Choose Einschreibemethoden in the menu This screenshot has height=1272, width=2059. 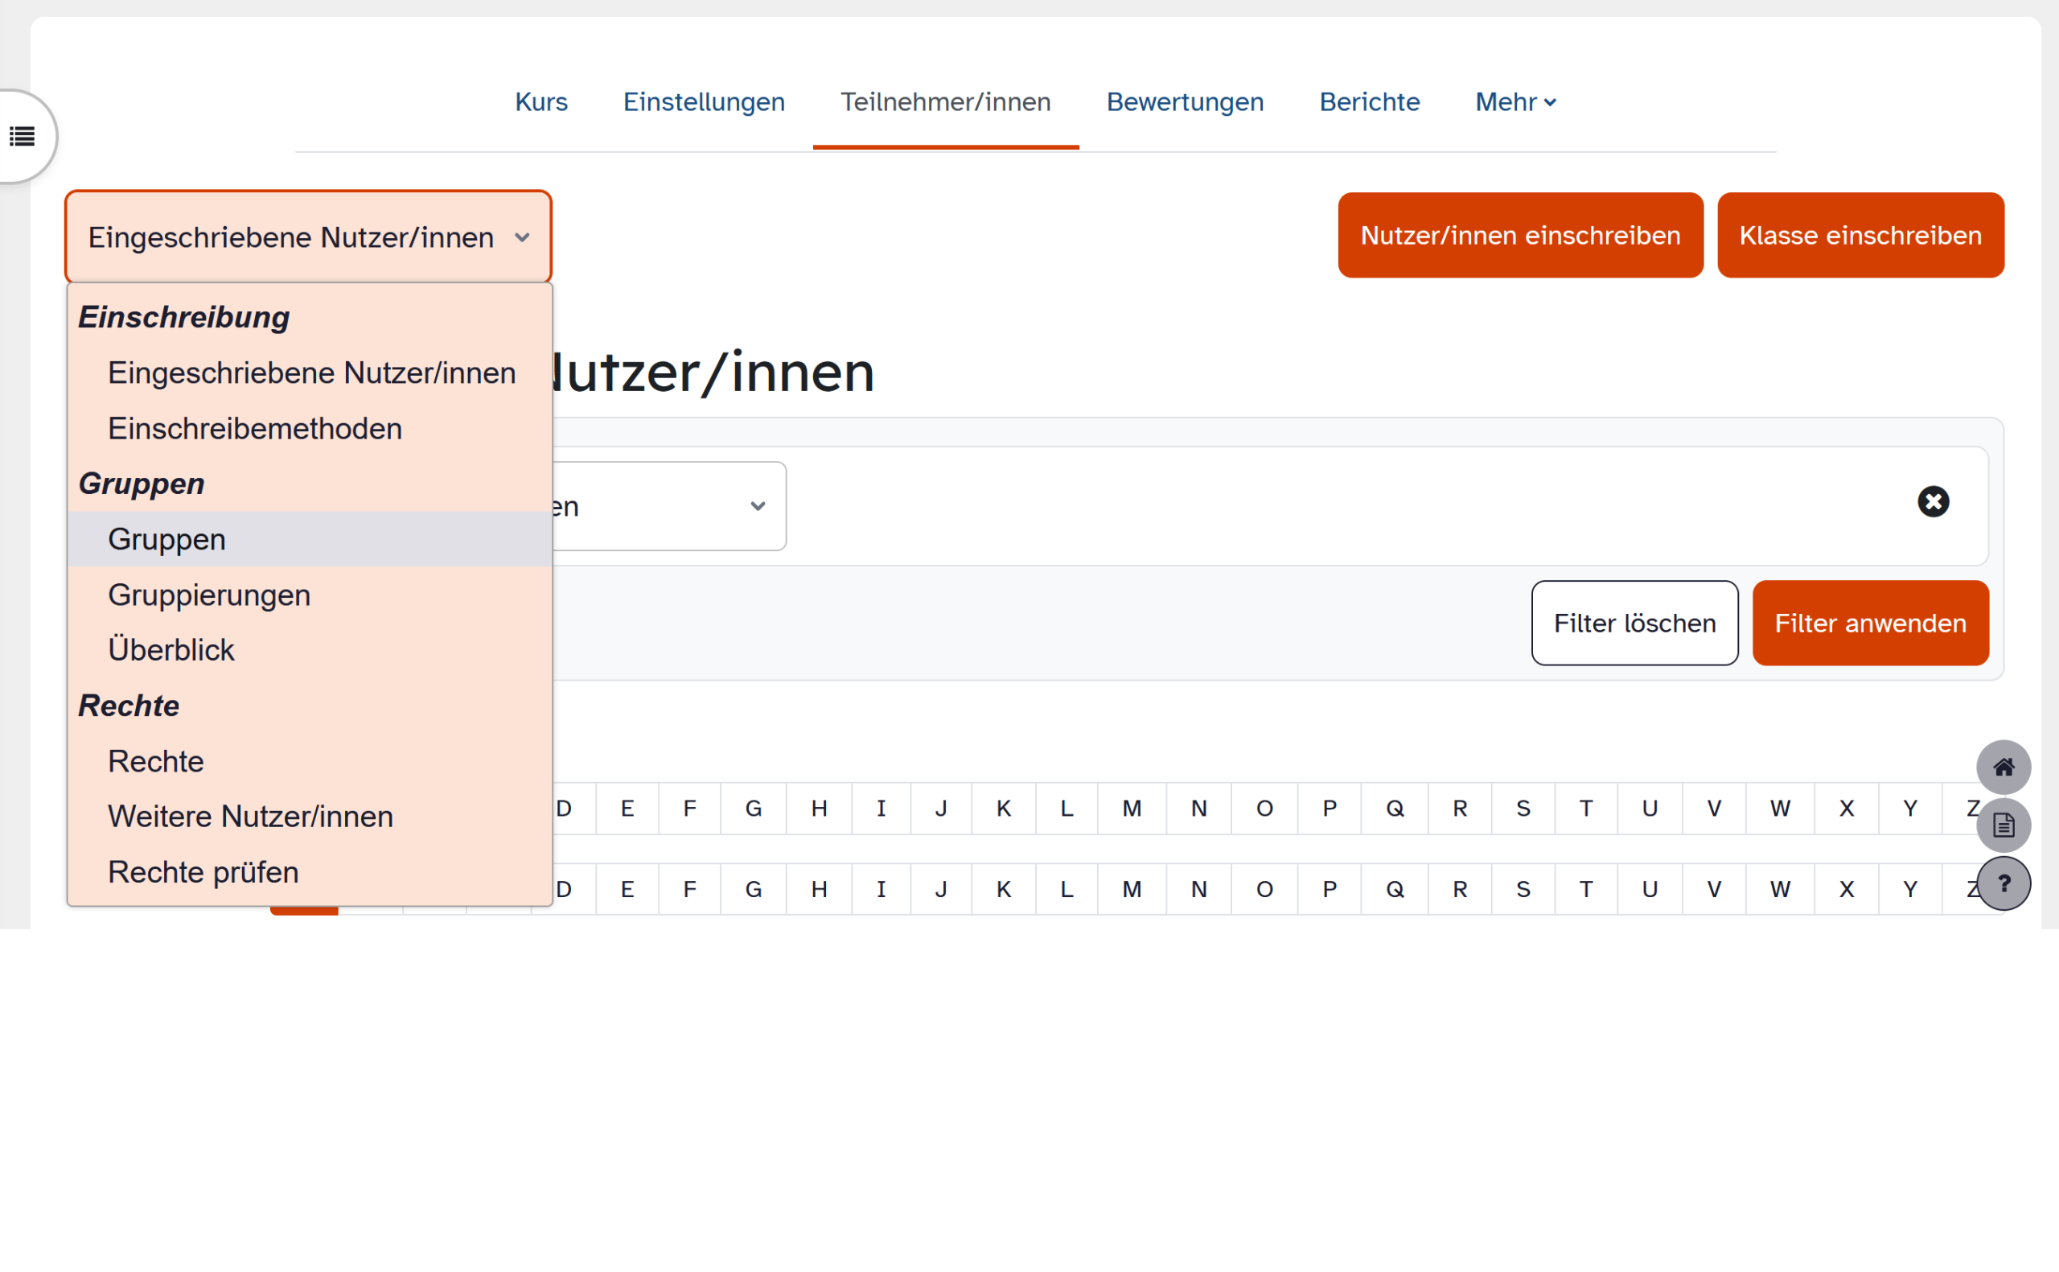coord(255,429)
